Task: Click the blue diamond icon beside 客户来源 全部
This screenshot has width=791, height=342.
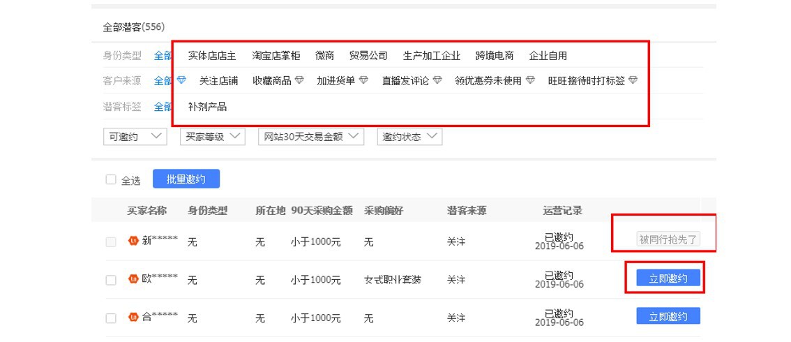Action: pos(182,80)
